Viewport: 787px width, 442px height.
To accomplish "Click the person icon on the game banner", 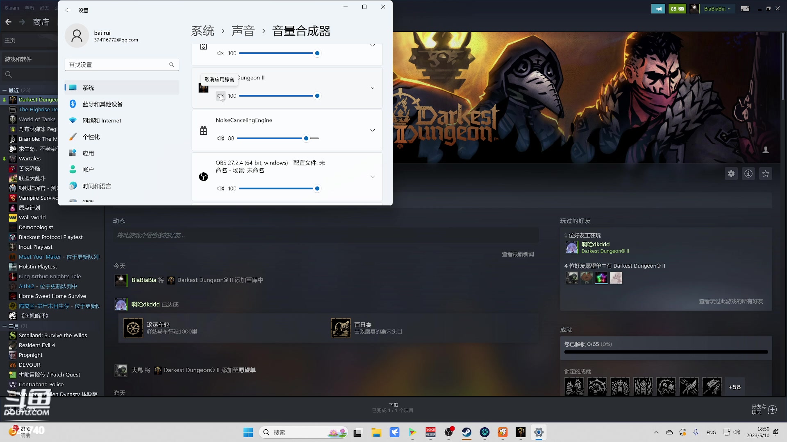I will coord(765,150).
